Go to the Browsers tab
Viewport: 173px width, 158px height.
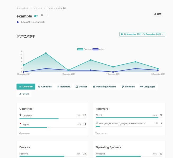(128, 87)
